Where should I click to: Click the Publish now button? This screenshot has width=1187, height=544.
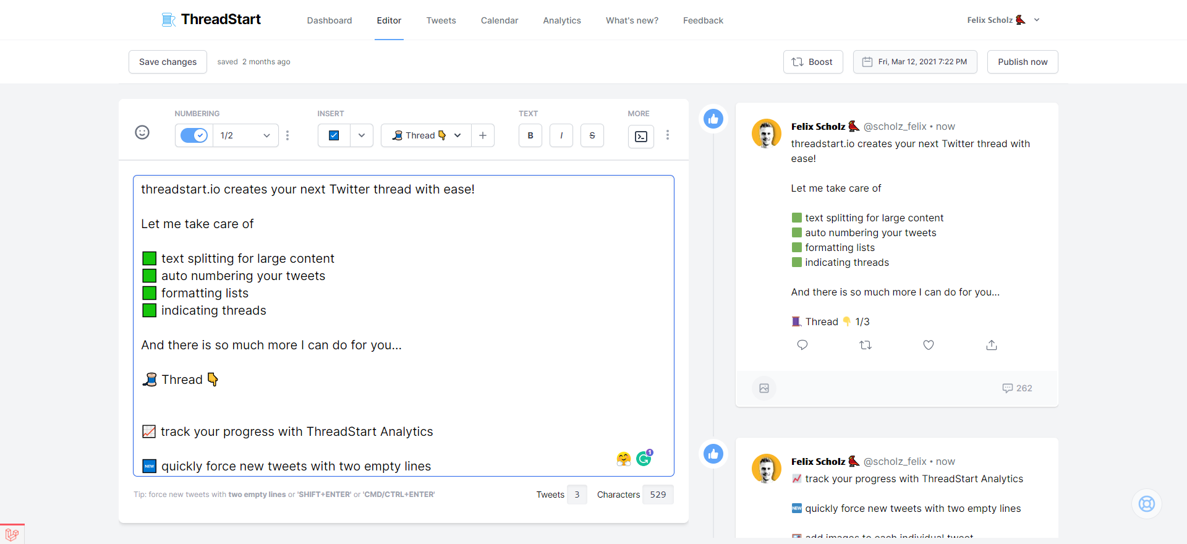pyautogui.click(x=1023, y=62)
